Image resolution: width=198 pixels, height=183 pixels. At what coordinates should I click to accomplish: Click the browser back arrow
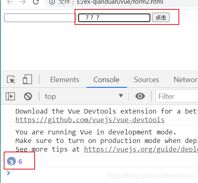(10, 2)
